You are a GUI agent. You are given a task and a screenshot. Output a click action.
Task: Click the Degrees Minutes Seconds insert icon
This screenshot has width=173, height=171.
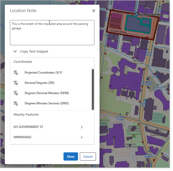(16, 103)
